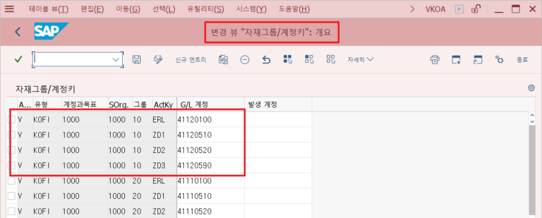Click the Delete minus circle icon
The image size is (542, 218).
(x=245, y=60)
